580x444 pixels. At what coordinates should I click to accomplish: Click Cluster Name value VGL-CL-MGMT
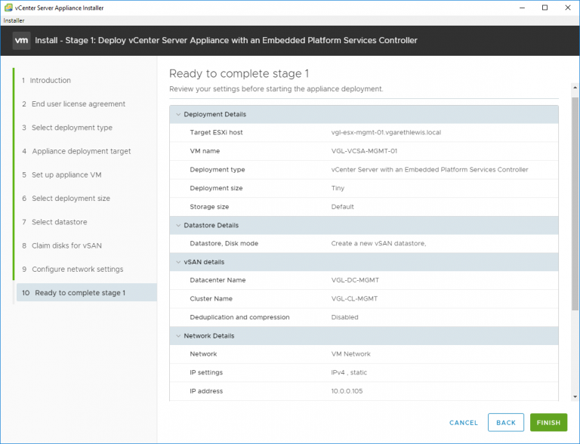point(354,298)
